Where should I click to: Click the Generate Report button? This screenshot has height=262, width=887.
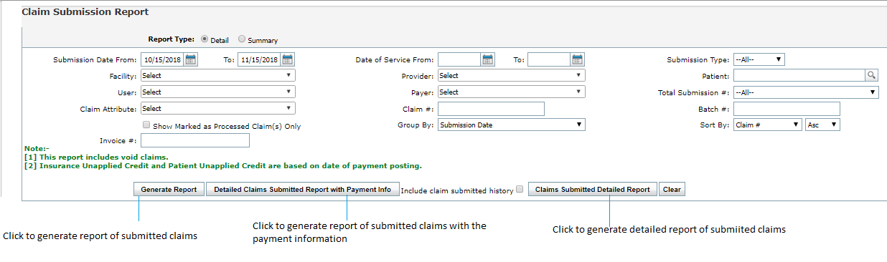[x=169, y=190]
